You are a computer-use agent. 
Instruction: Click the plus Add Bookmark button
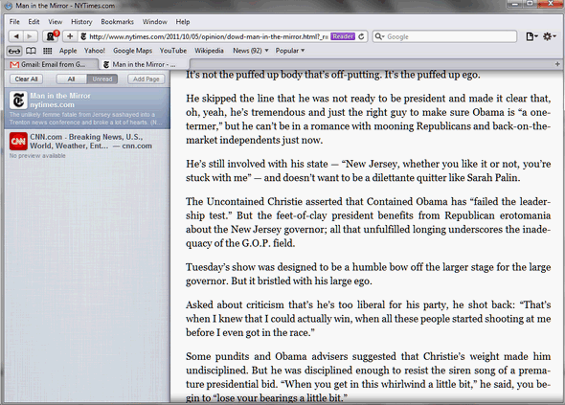(x=70, y=36)
